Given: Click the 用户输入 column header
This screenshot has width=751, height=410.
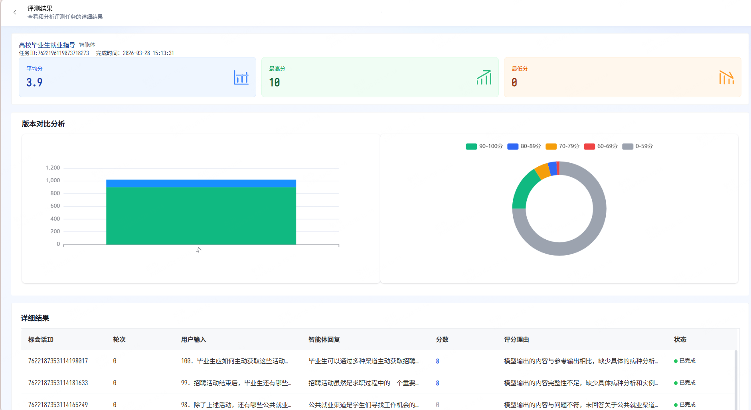Looking at the screenshot, I should click(194, 339).
